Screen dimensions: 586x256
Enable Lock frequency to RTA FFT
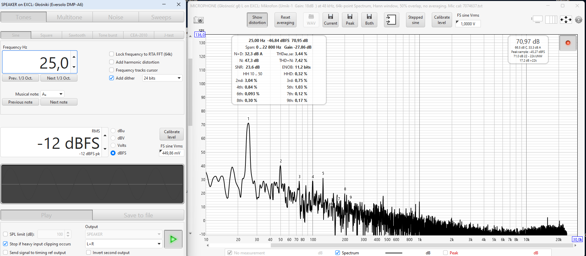pyautogui.click(x=112, y=54)
